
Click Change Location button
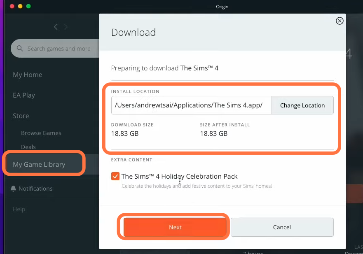coord(302,105)
